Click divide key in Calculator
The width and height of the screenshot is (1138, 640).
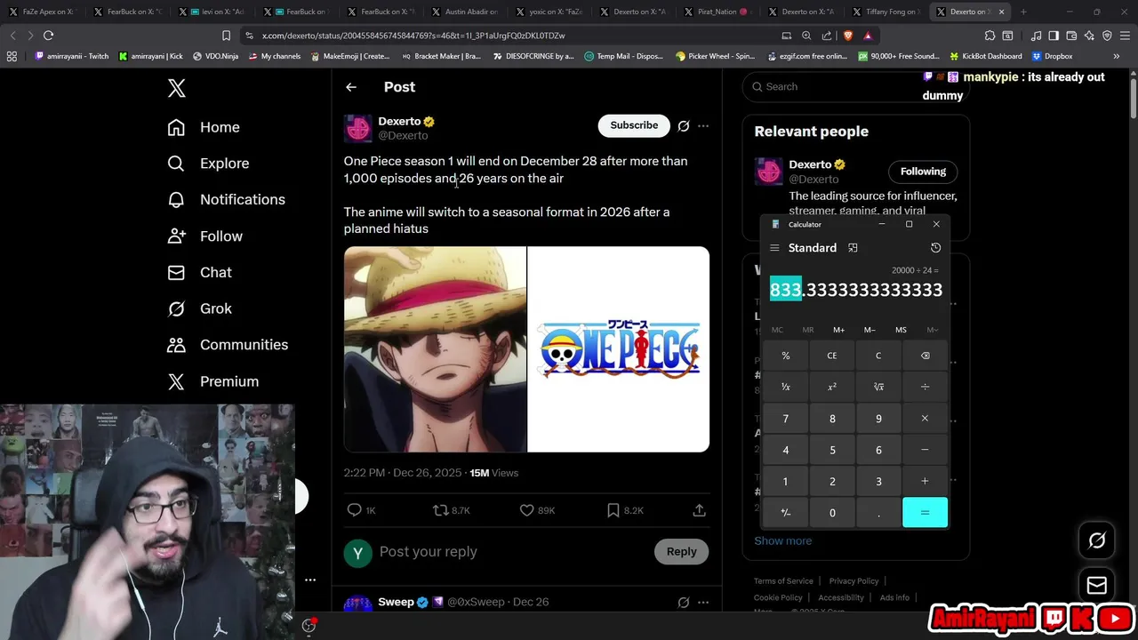point(925,387)
